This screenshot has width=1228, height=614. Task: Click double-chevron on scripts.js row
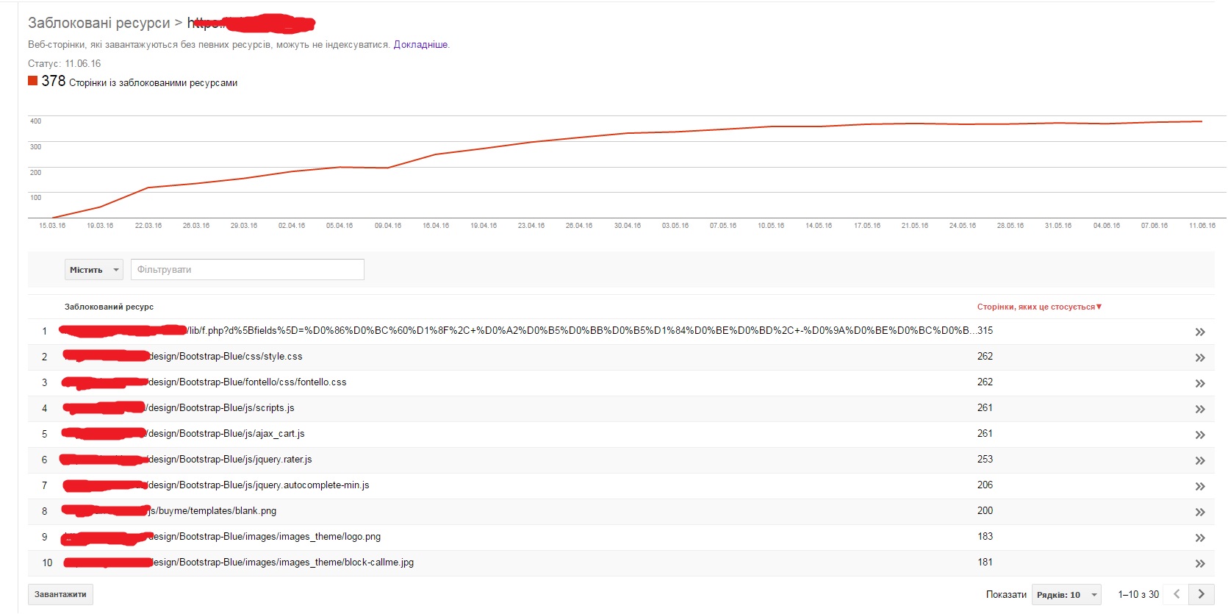1199,409
